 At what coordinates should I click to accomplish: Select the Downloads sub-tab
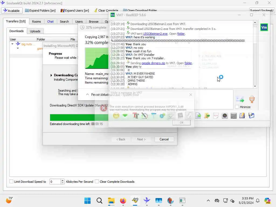(16, 31)
